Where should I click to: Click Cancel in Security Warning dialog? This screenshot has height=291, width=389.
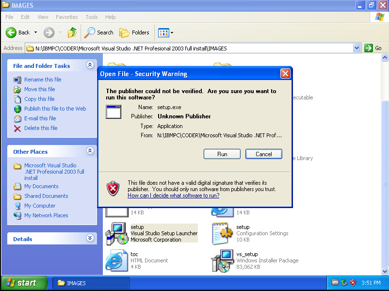[x=264, y=154]
